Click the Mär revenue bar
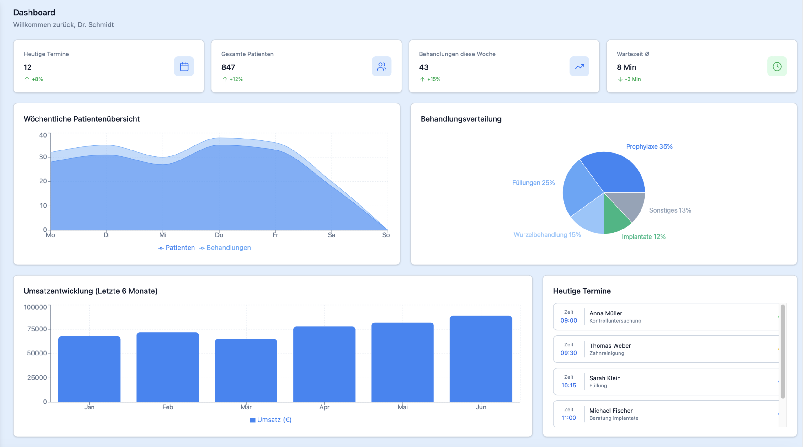The image size is (803, 447). [246, 371]
